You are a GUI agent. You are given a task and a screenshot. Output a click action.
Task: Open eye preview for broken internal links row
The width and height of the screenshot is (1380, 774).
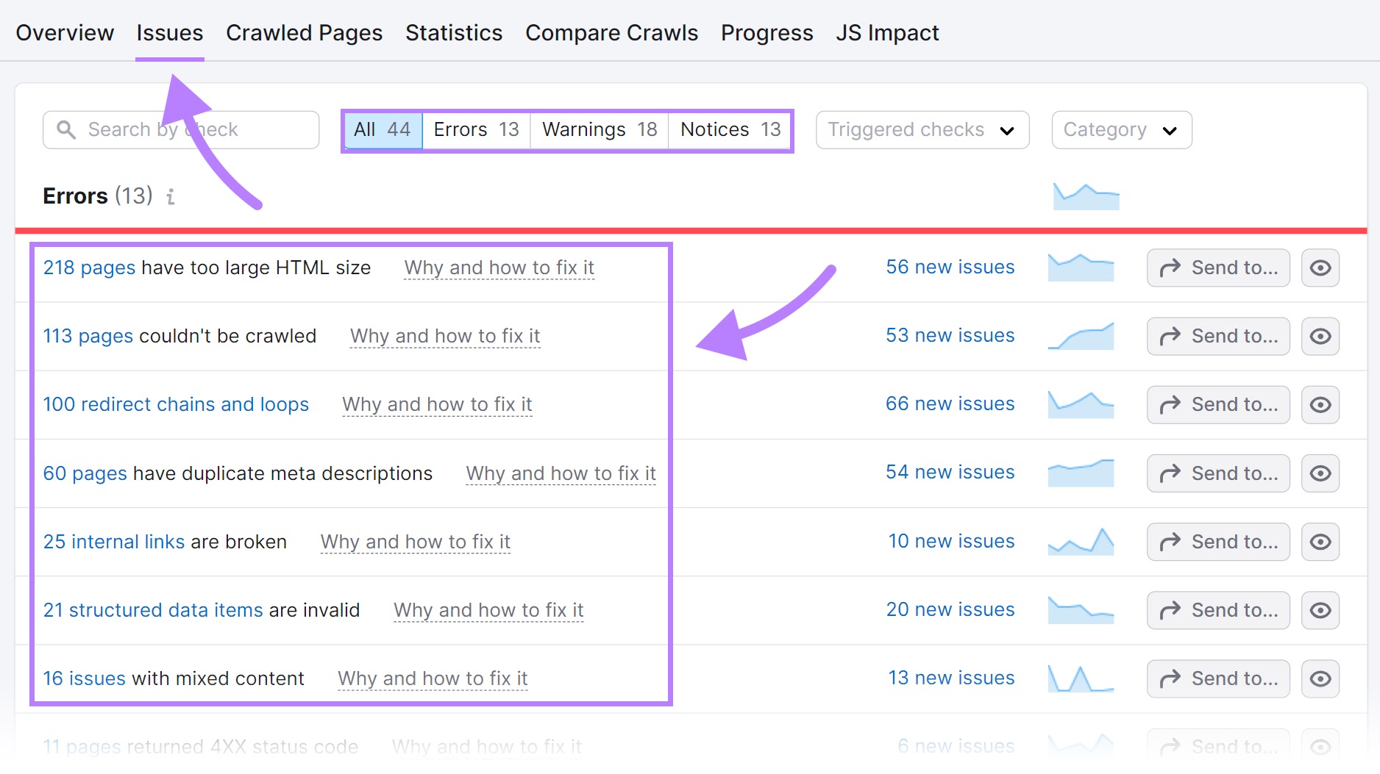click(x=1320, y=542)
